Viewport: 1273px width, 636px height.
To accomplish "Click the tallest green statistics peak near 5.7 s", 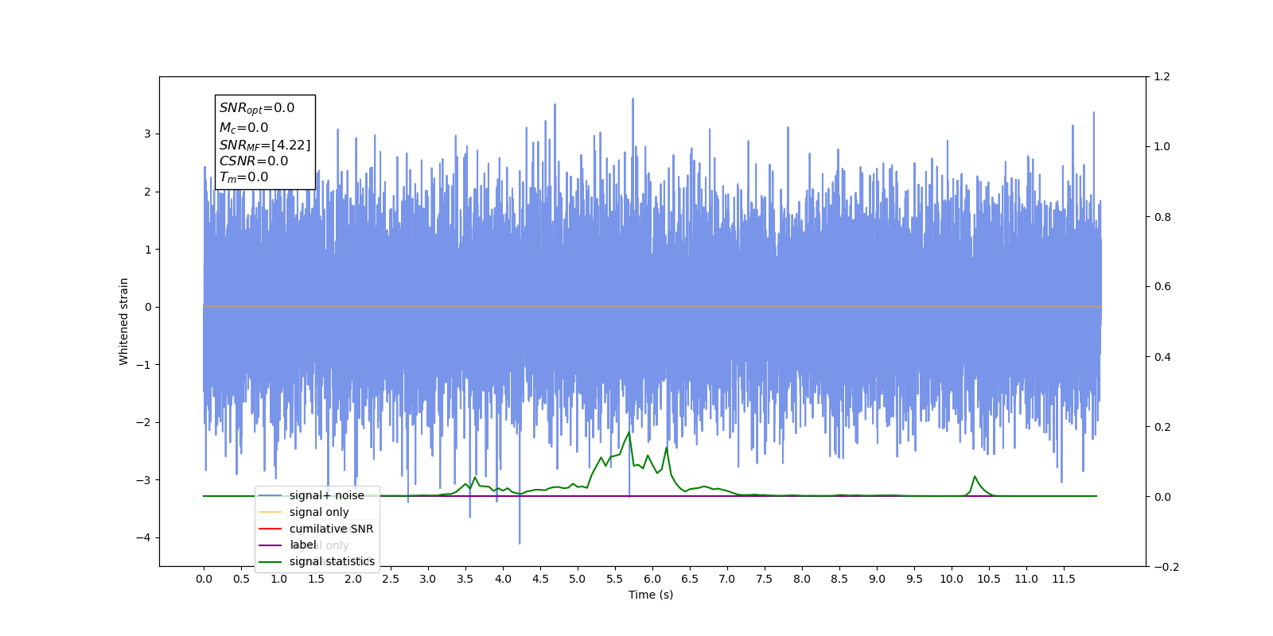I will tap(629, 433).
